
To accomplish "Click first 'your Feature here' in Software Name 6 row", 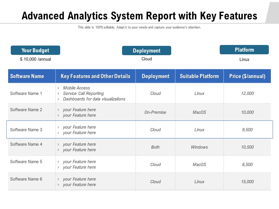I will pos(79,179).
